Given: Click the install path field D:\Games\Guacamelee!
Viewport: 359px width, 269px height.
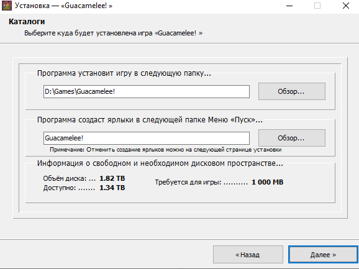Looking at the screenshot, I should [147, 91].
